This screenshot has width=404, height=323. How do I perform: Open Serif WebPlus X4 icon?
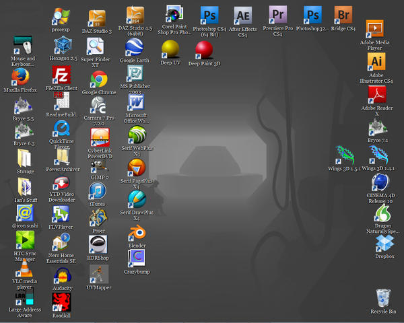point(137,135)
